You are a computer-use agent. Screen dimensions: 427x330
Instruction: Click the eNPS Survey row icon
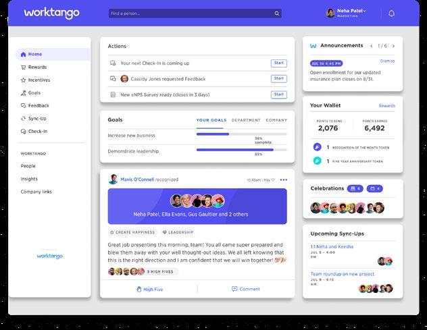pyautogui.click(x=113, y=94)
